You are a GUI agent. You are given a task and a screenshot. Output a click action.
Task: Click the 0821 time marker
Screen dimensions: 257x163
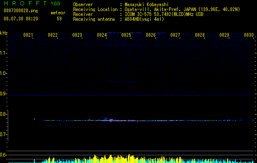pyautogui.click(x=28, y=35)
